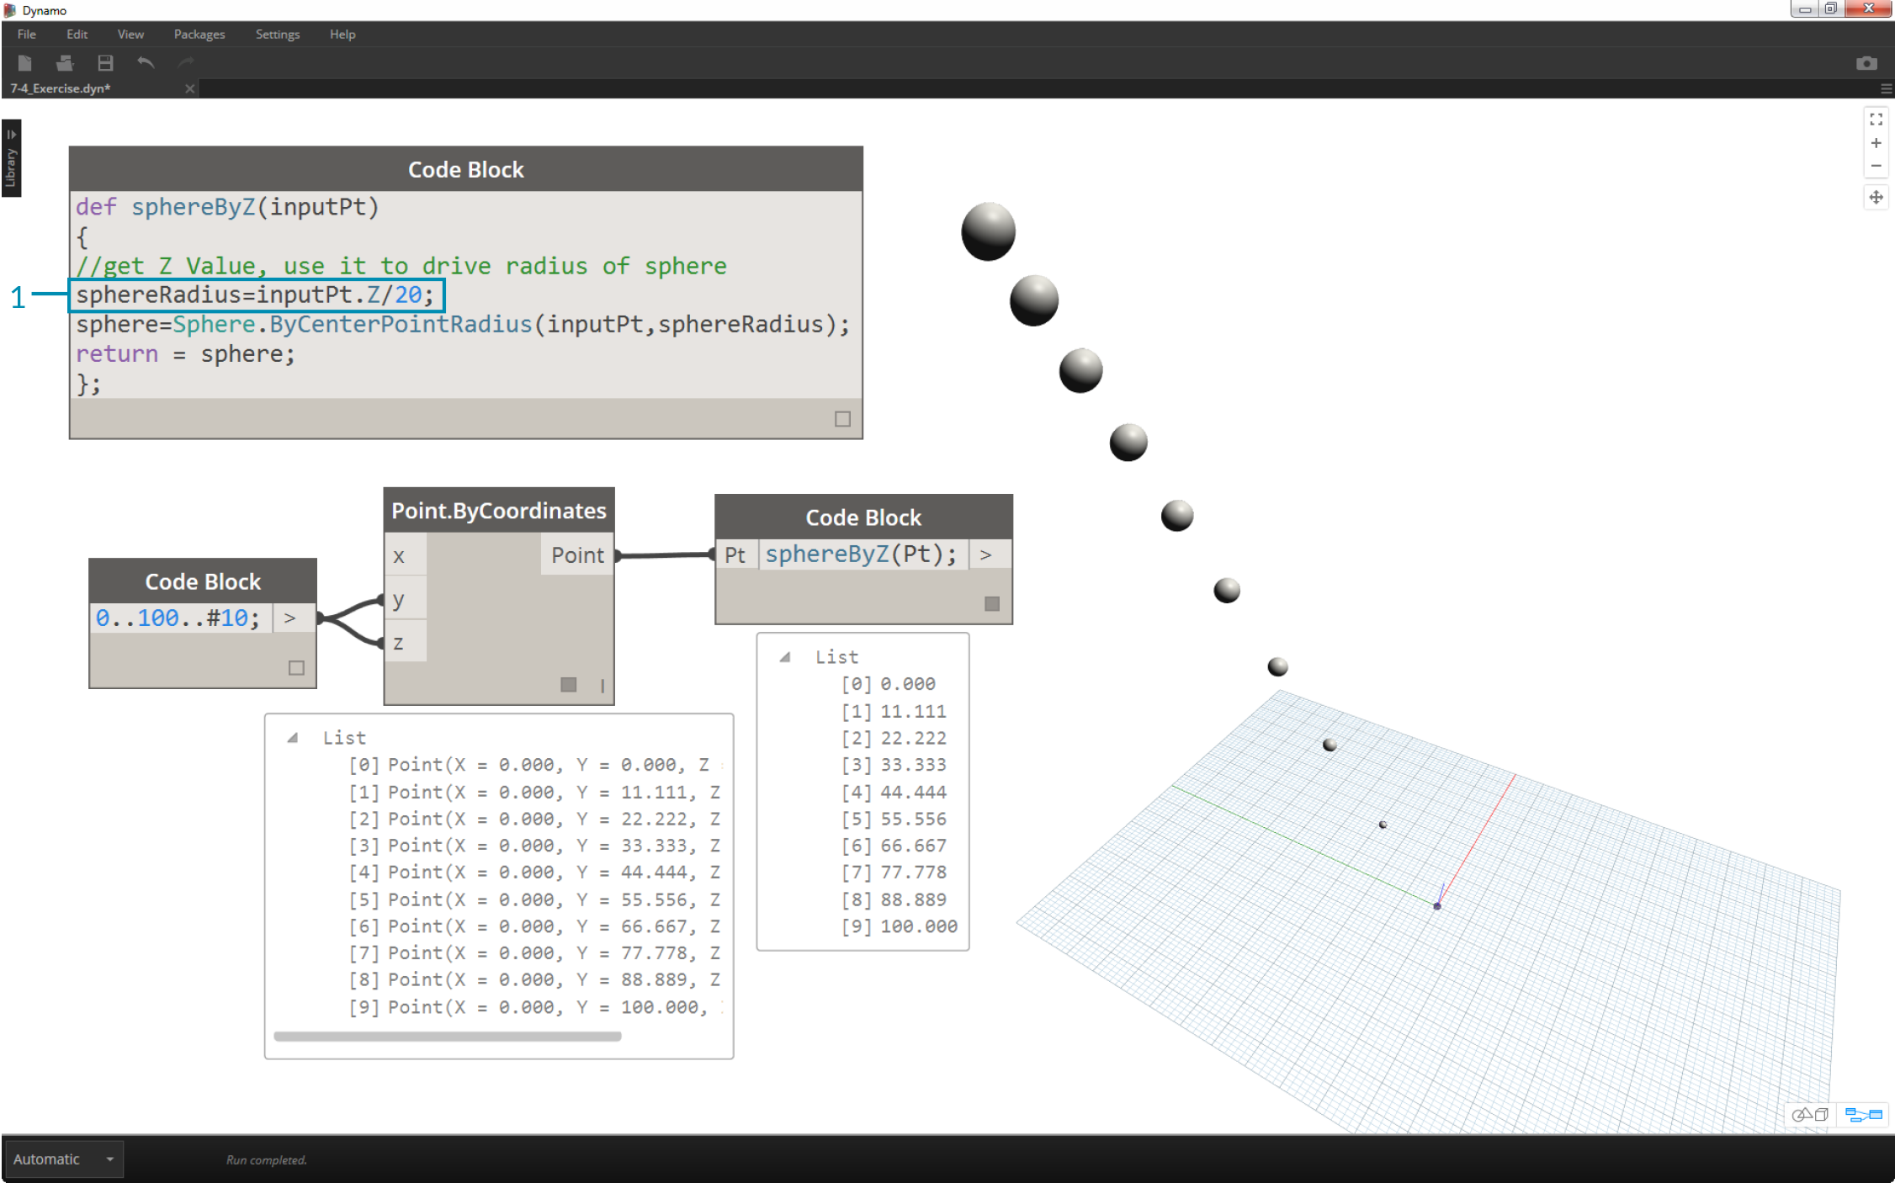Toggle preview square on sphereByZ definition code block

point(842,419)
